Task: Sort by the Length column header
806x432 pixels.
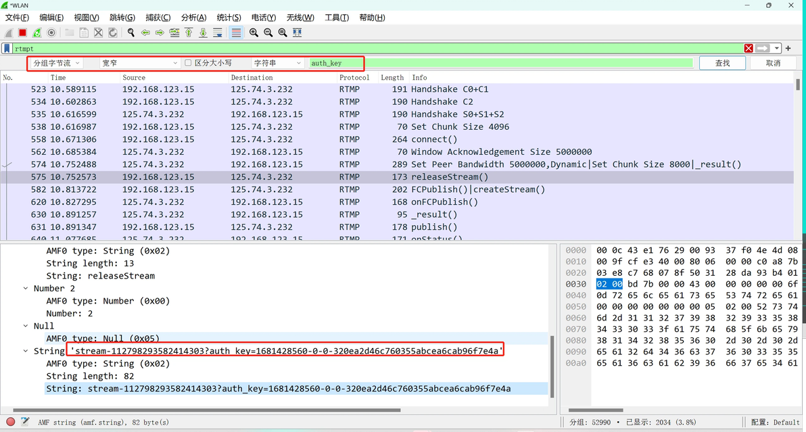Action: click(x=394, y=78)
